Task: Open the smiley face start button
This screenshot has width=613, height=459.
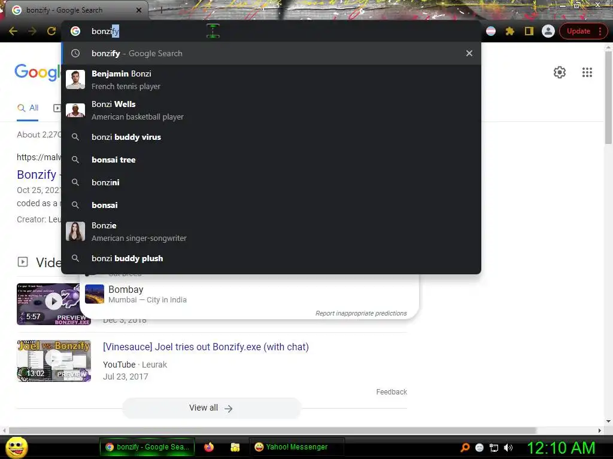Action: coord(16,448)
